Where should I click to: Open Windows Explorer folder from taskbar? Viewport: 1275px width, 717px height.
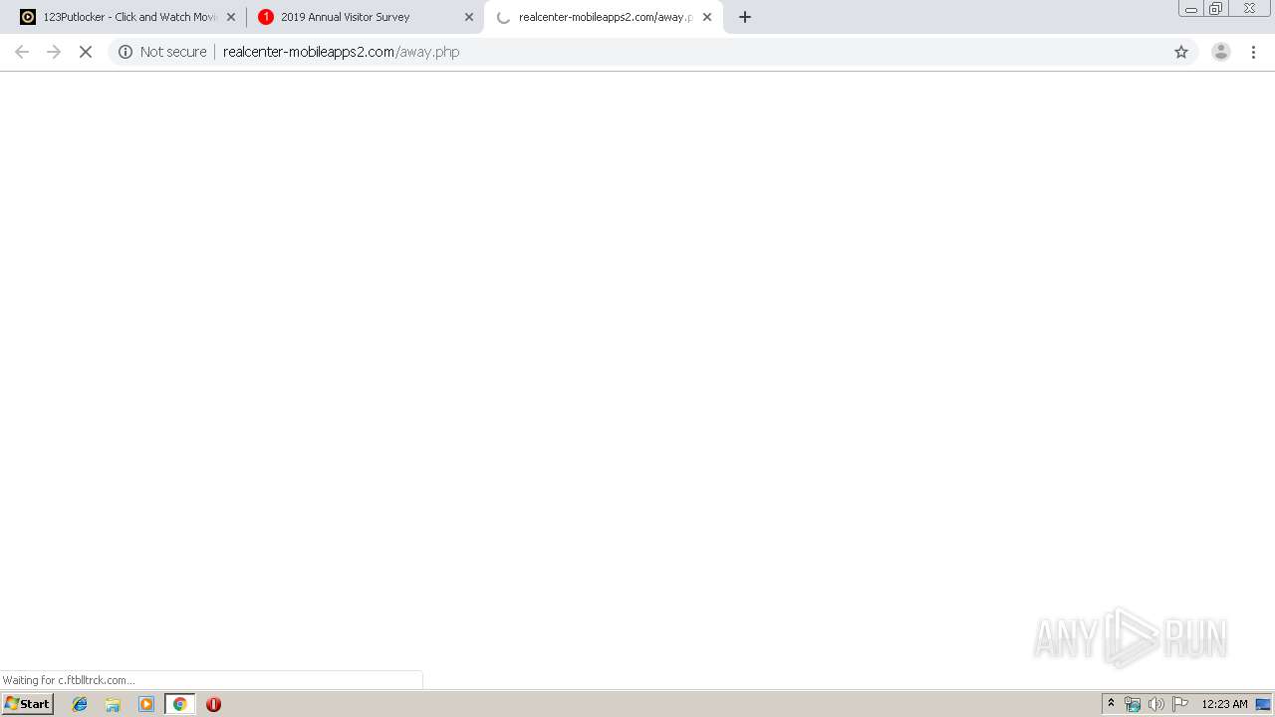pyautogui.click(x=113, y=704)
